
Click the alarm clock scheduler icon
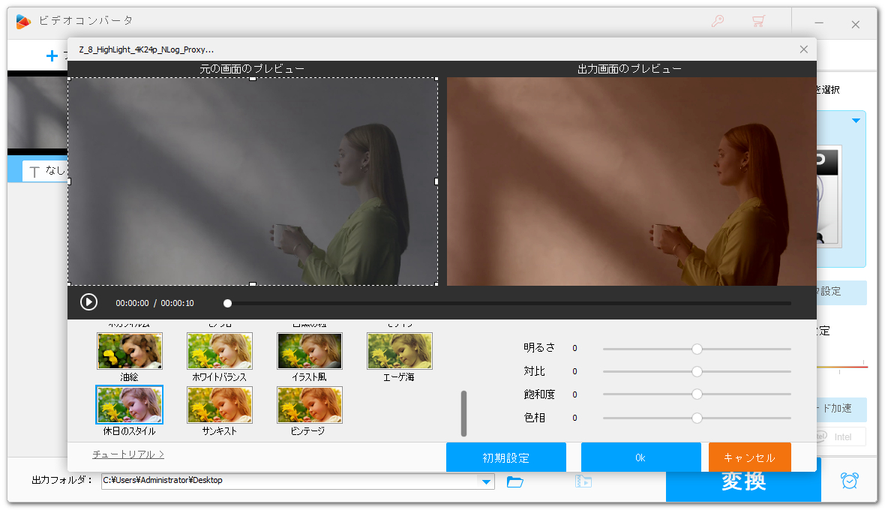coord(850,481)
